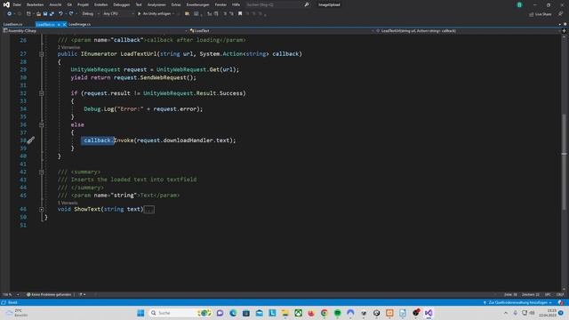569x320 pixels.
Task: Open the Hilfe menu
Action: (x=236, y=4)
